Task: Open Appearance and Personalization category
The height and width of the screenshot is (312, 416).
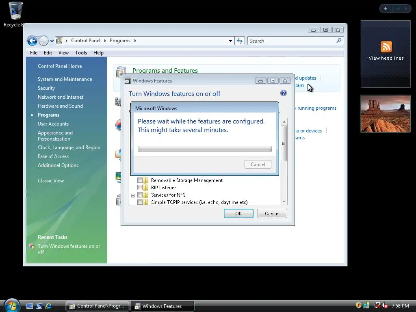Action: pos(55,136)
